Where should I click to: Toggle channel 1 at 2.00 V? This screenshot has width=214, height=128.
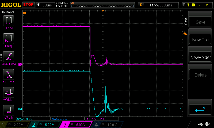click(x=15, y=125)
